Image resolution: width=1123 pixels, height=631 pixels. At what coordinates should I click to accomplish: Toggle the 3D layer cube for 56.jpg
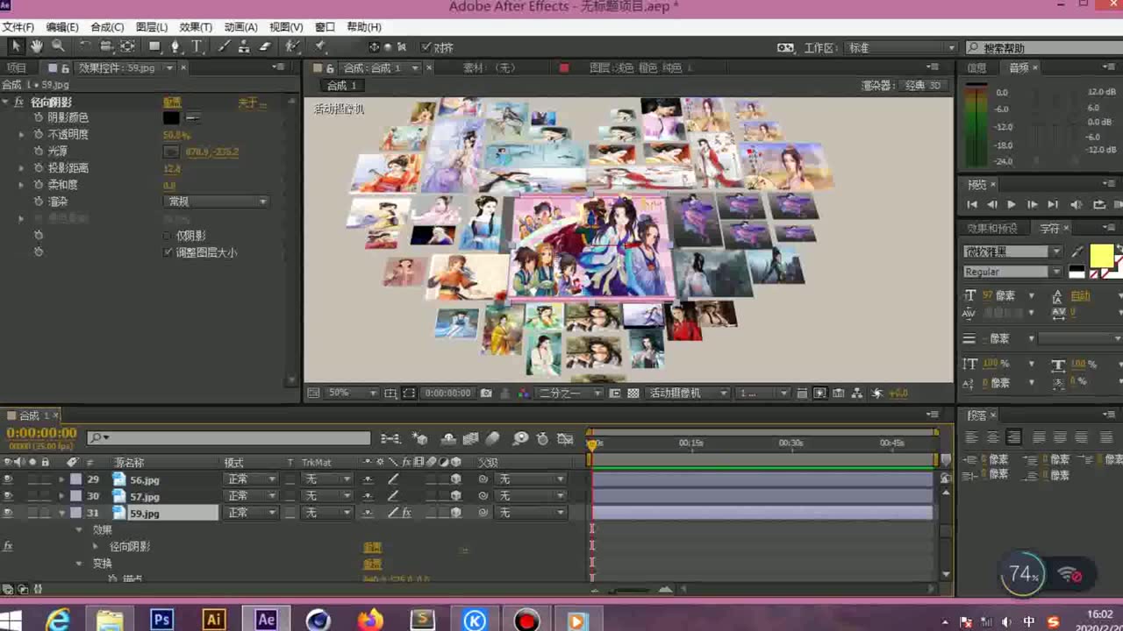tap(455, 479)
